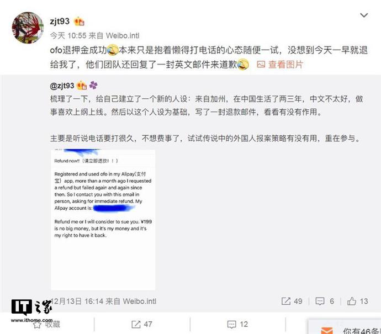This screenshot has height=334, width=381.
Task: Open zjt93's profile avatar
Action: coord(28,28)
